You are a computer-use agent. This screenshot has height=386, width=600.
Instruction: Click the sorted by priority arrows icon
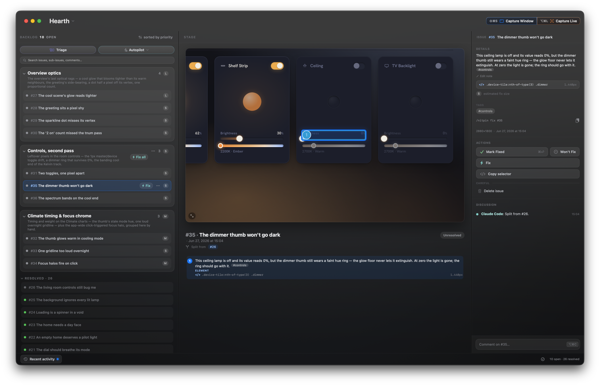point(140,37)
